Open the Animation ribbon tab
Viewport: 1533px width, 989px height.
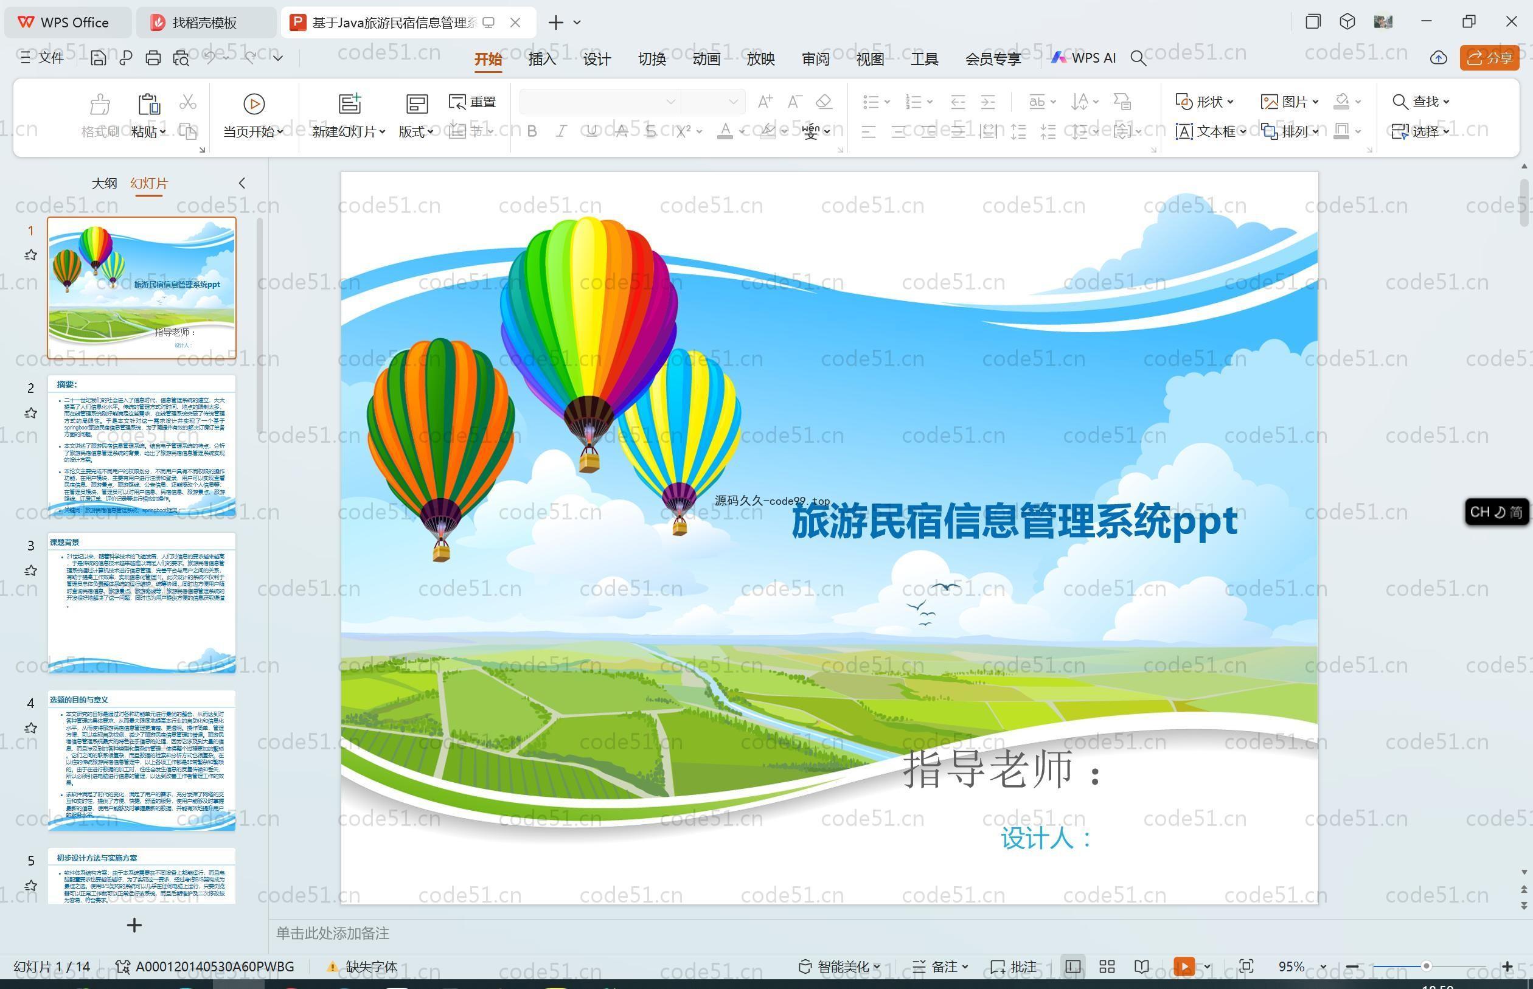tap(706, 58)
